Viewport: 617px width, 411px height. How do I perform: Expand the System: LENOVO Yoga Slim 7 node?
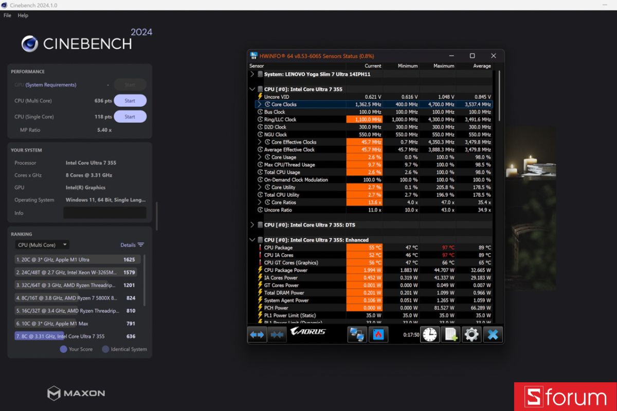[252, 74]
